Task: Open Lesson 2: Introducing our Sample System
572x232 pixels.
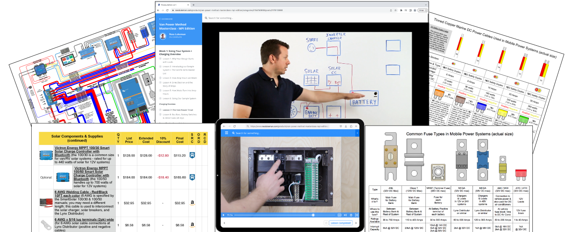Action: point(178,70)
